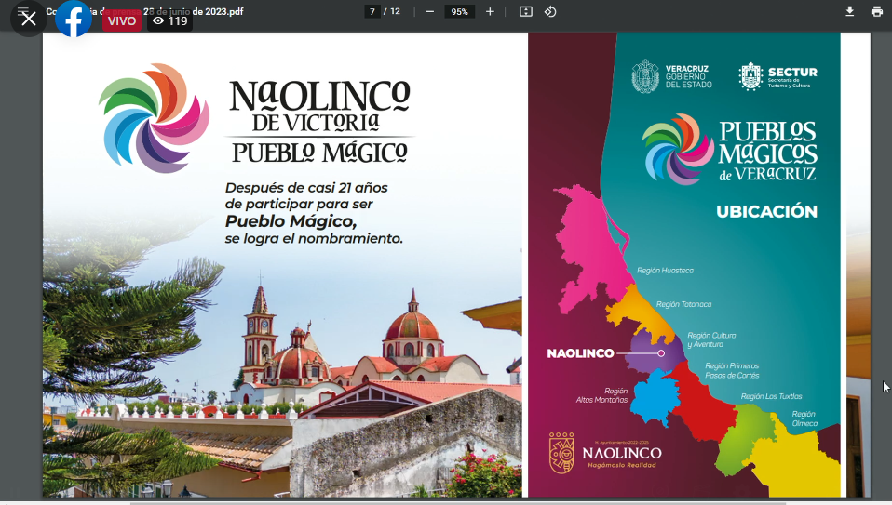Image resolution: width=892 pixels, height=505 pixels.
Task: Click the 'NAOLINCO' map label
Action: (x=580, y=353)
